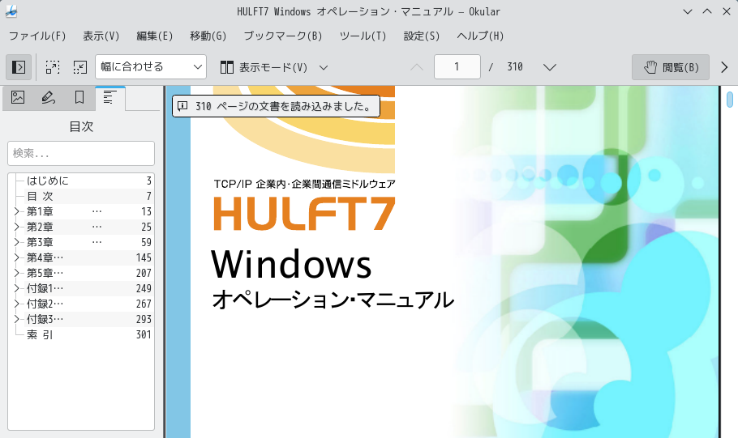Close the Okular window
Image resolution: width=738 pixels, height=438 pixels.
click(726, 12)
